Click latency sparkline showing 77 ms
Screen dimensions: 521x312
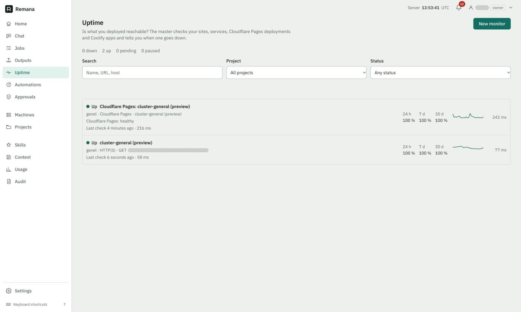coord(468,148)
